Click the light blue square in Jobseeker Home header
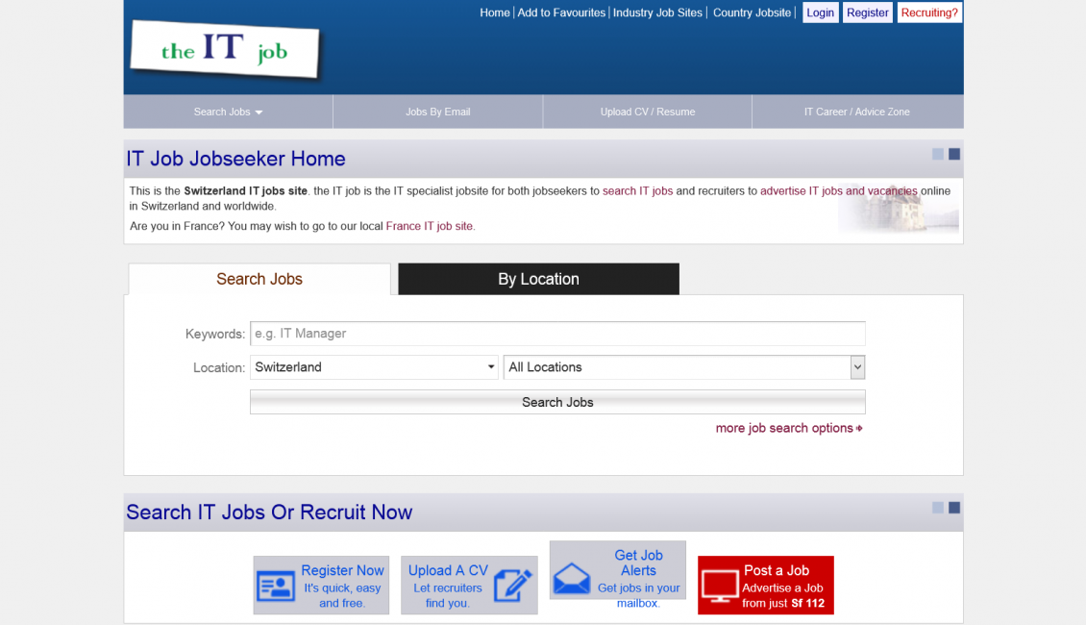Viewport: 1086px width, 625px height. tap(938, 154)
